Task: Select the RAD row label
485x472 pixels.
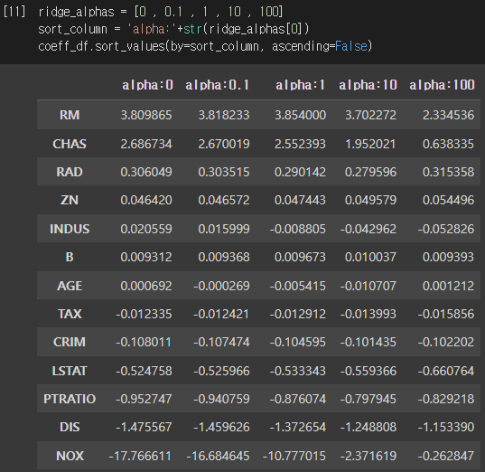Action: click(x=70, y=172)
